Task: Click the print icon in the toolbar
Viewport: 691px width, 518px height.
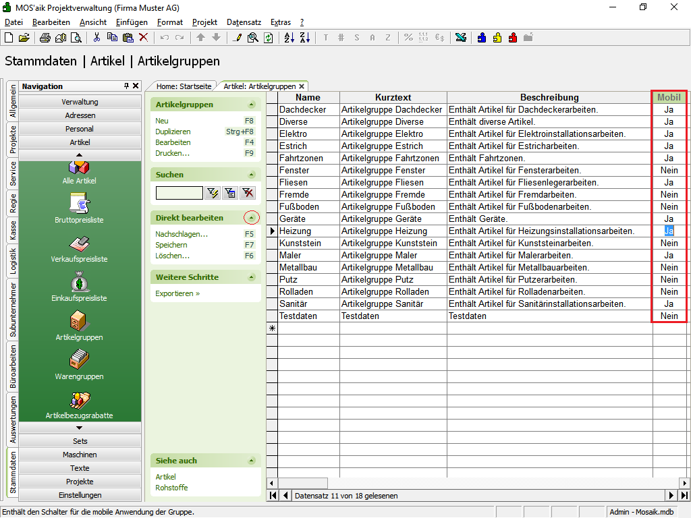Action: (45, 38)
